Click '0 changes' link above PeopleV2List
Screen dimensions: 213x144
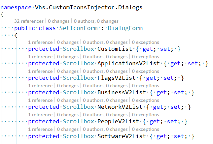pos(68,115)
